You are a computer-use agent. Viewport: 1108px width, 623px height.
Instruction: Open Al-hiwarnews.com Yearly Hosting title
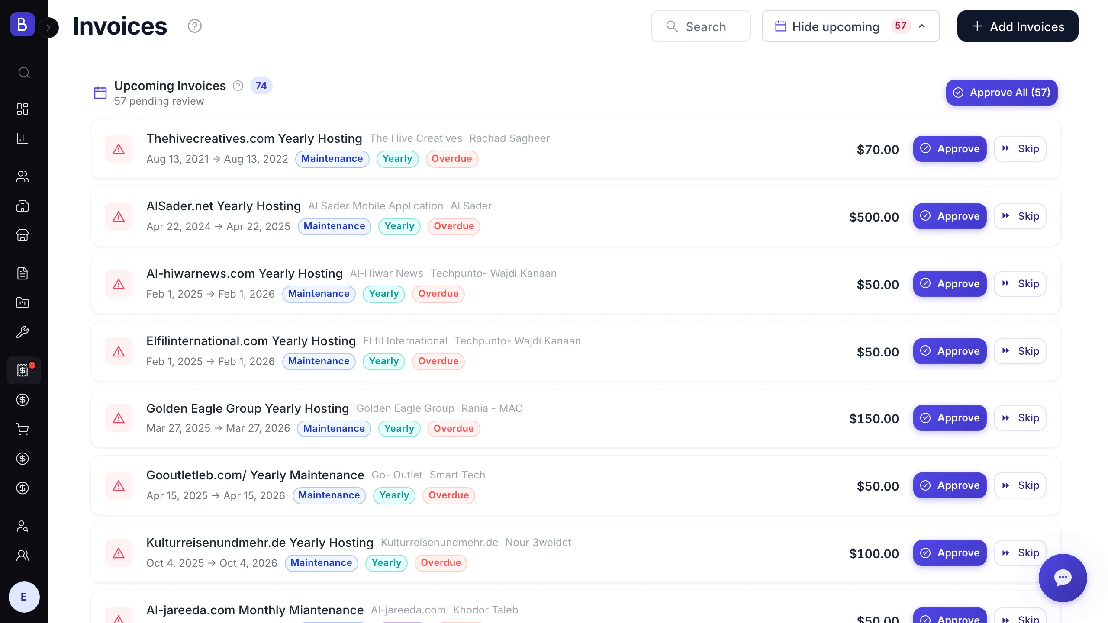pos(244,273)
